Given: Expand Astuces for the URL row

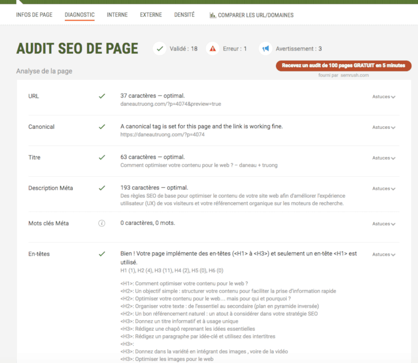Looking at the screenshot, I should 383,96.
